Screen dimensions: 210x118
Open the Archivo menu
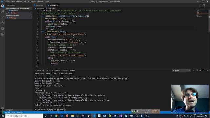(7, 2)
